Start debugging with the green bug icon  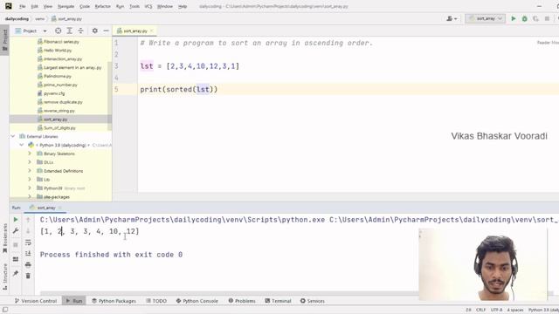(524, 18)
